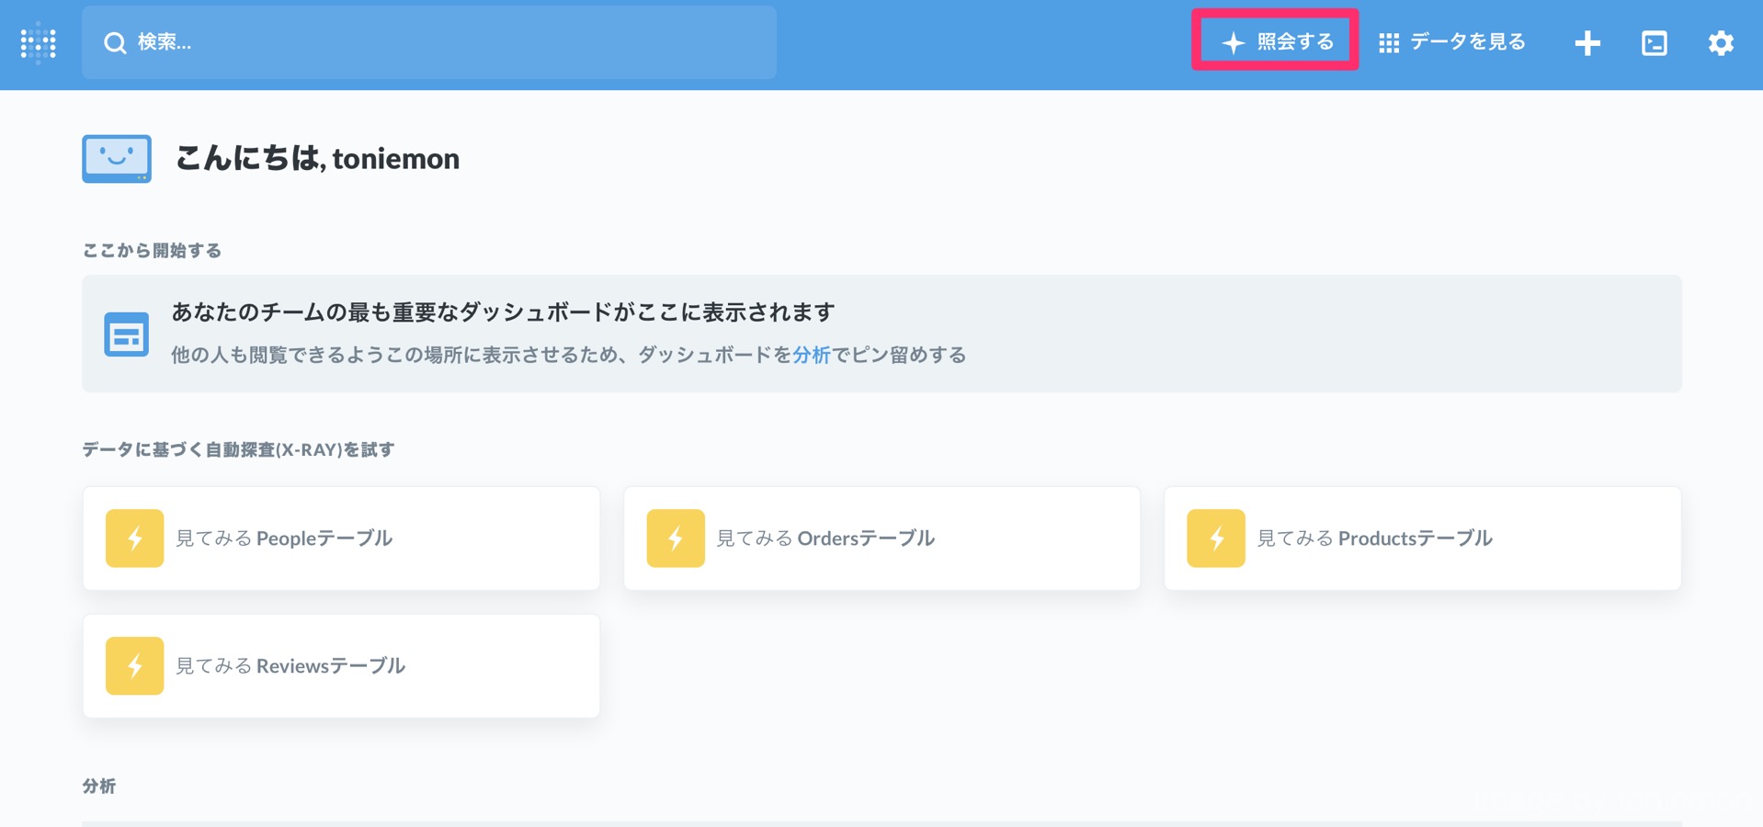Click the grid icon next to データを見る
The width and height of the screenshot is (1763, 827).
(x=1388, y=41)
